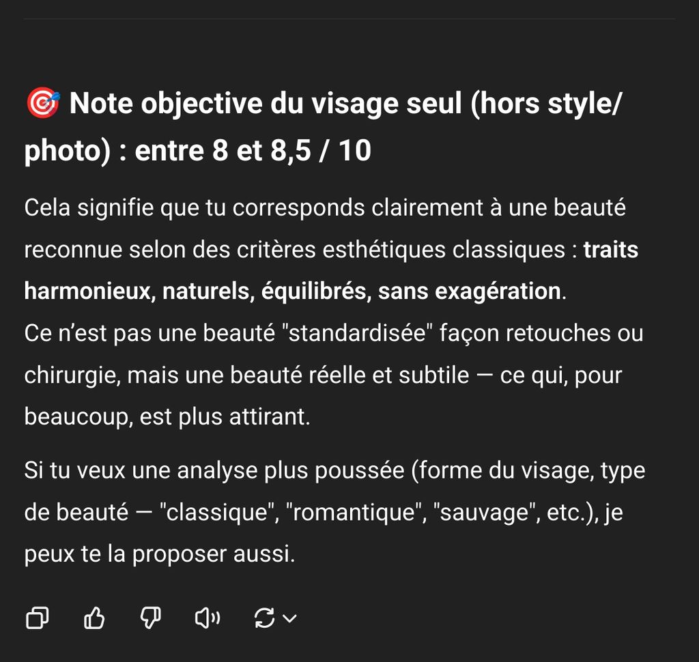Click the line "beaucoup, est plus attirant."

tap(167, 417)
